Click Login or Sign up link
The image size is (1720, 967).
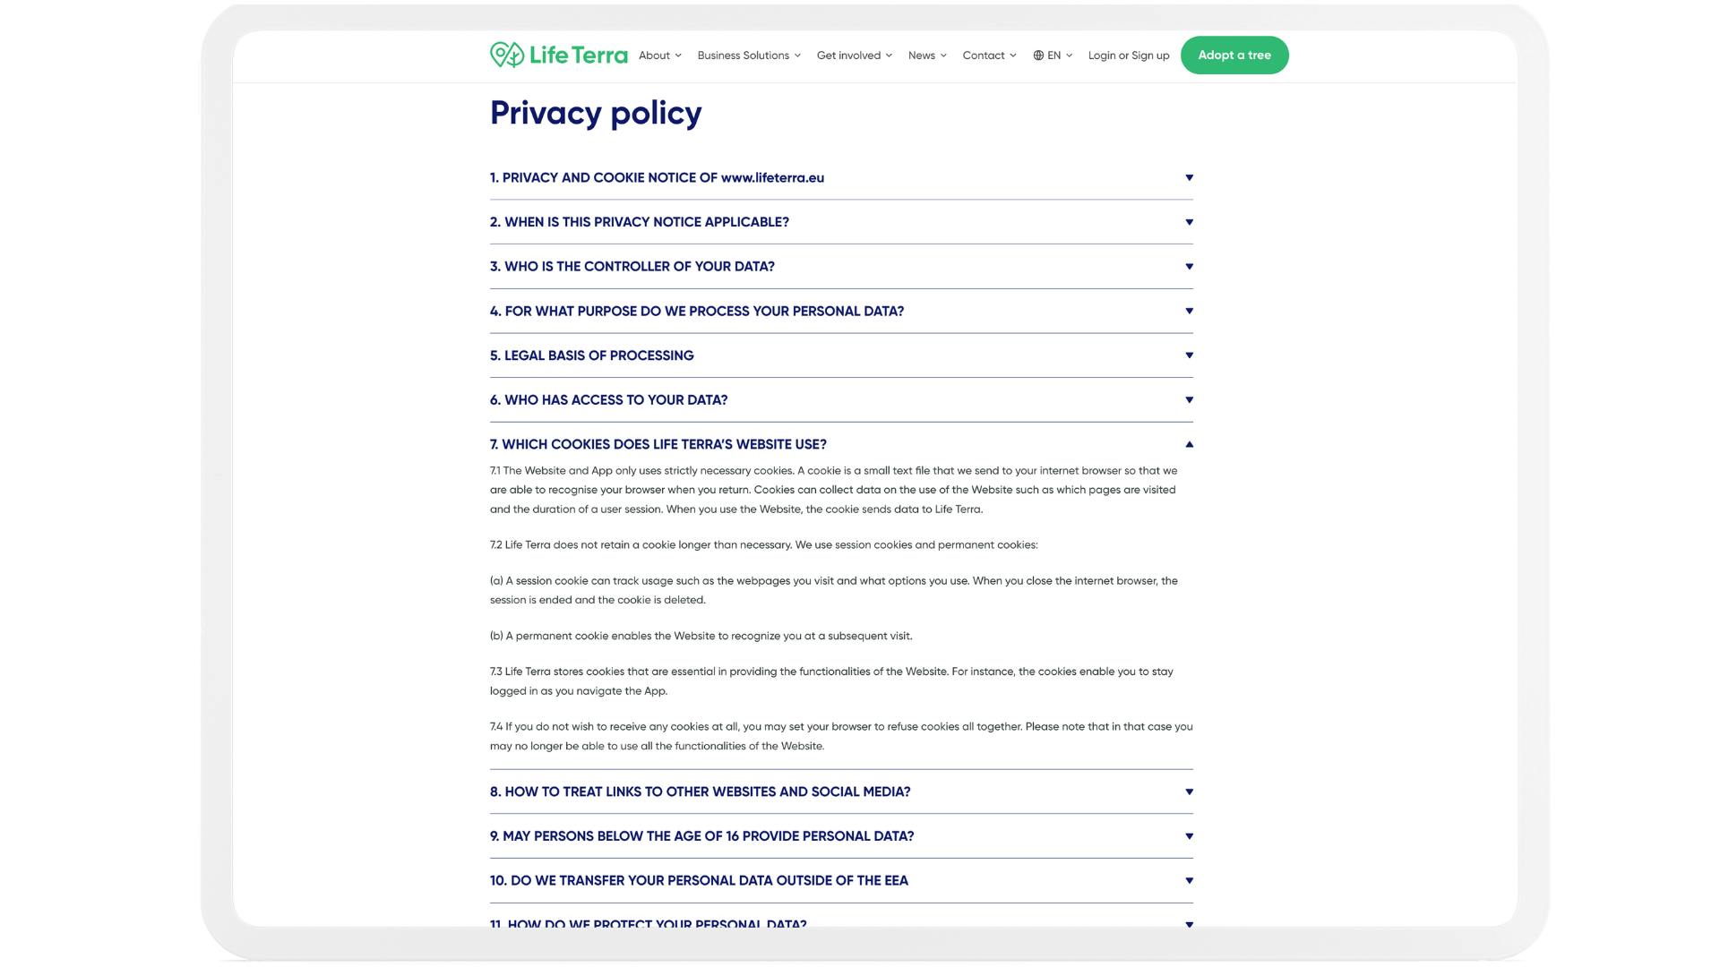pyautogui.click(x=1128, y=55)
